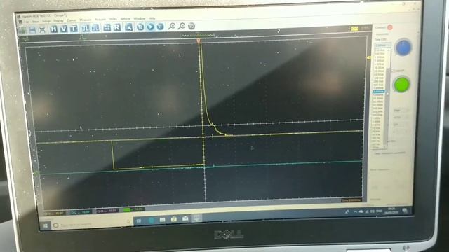The image size is (449, 252).
Task: Open the View menu
Action: point(36,22)
